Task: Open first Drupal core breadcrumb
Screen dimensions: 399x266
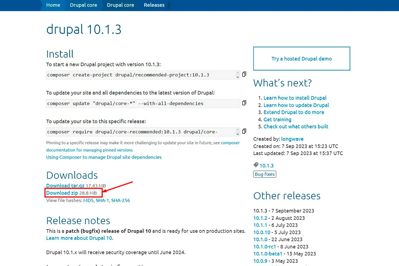Action: (x=83, y=5)
